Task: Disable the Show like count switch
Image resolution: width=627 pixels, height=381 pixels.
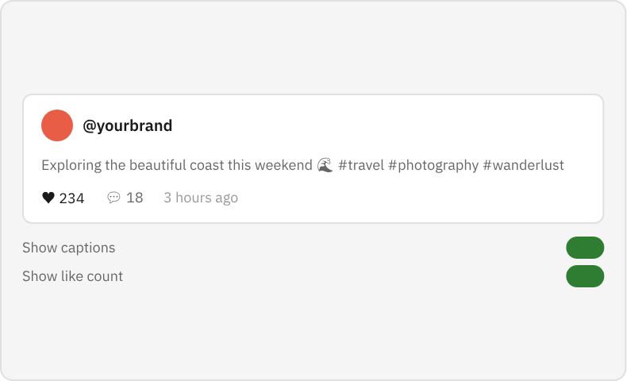Action: click(585, 276)
